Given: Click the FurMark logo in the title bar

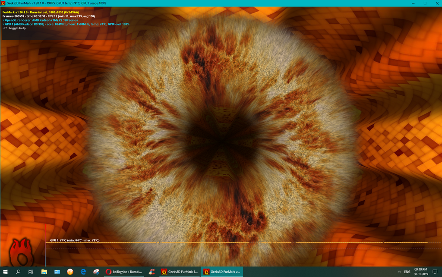Looking at the screenshot, I should click(x=3, y=3).
